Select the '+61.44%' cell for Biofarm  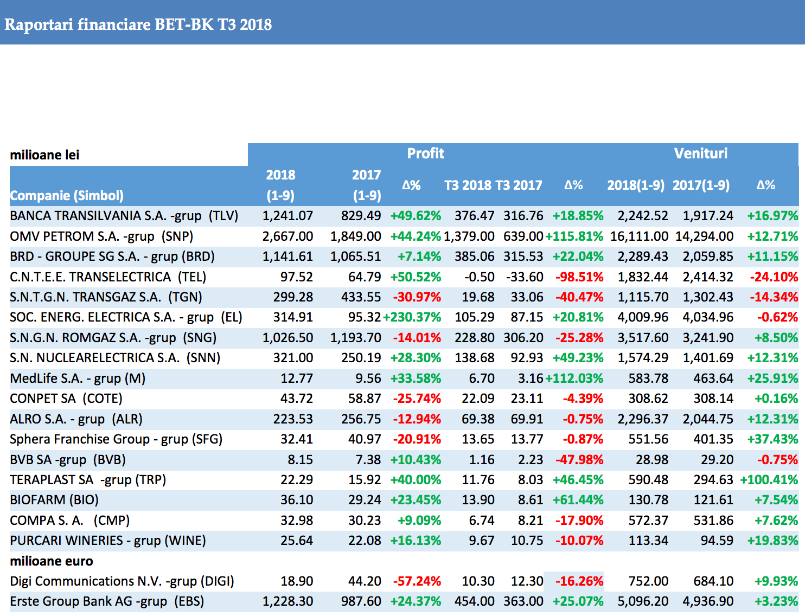tap(578, 500)
